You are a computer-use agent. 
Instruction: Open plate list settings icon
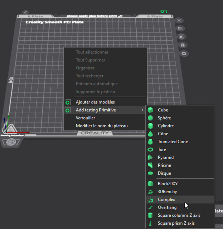(180, 28)
